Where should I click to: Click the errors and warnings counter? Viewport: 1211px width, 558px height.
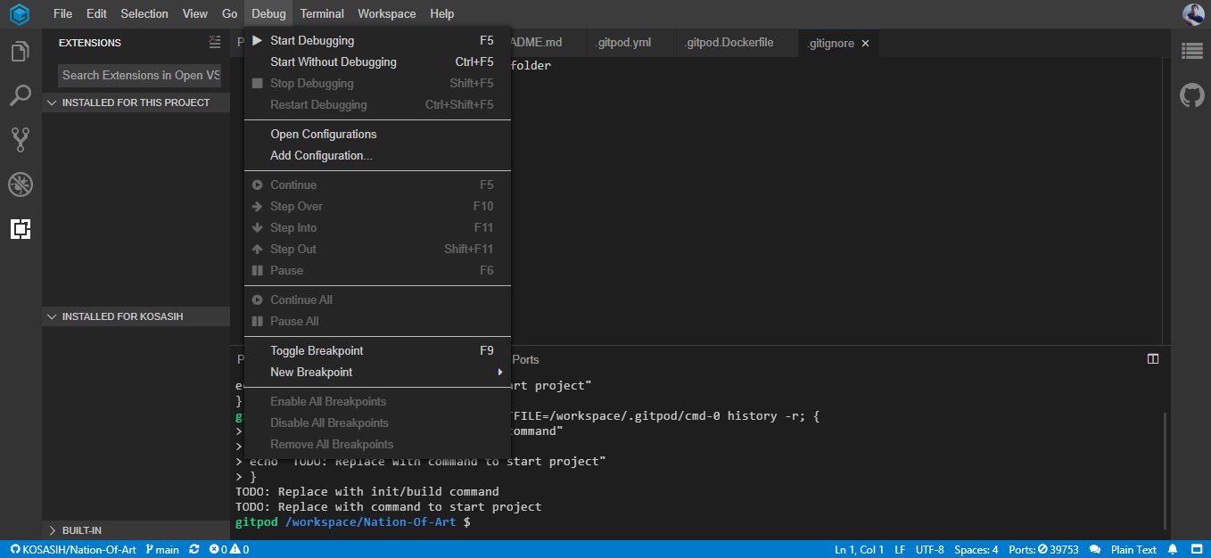pyautogui.click(x=229, y=550)
